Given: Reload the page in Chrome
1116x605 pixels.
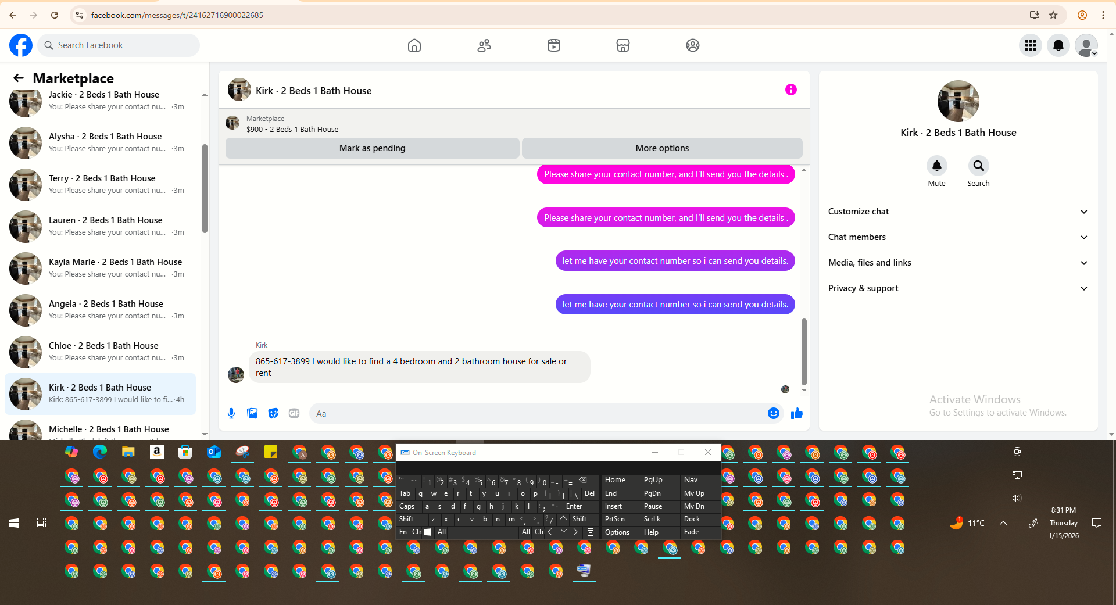Looking at the screenshot, I should point(55,15).
